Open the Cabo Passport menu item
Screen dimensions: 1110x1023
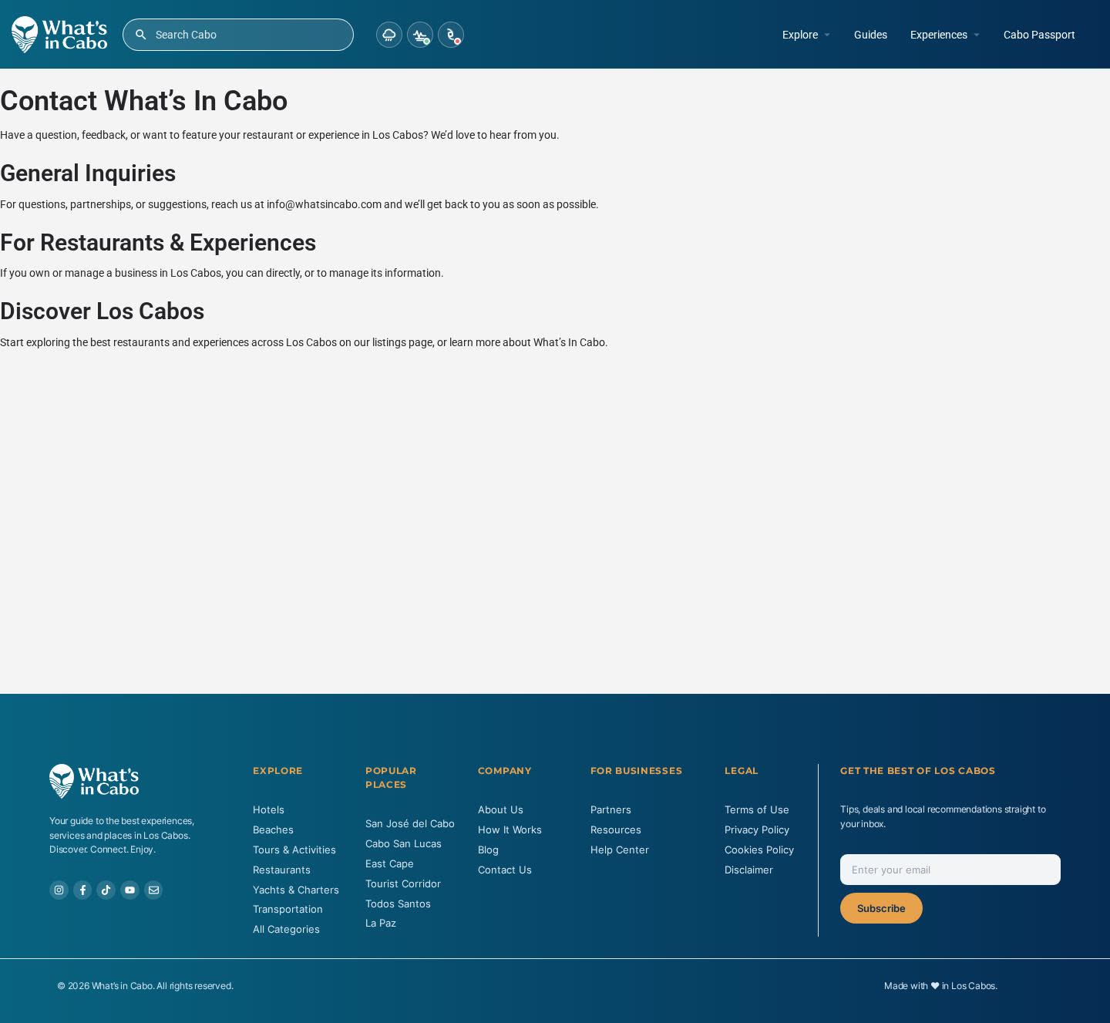[1039, 35]
